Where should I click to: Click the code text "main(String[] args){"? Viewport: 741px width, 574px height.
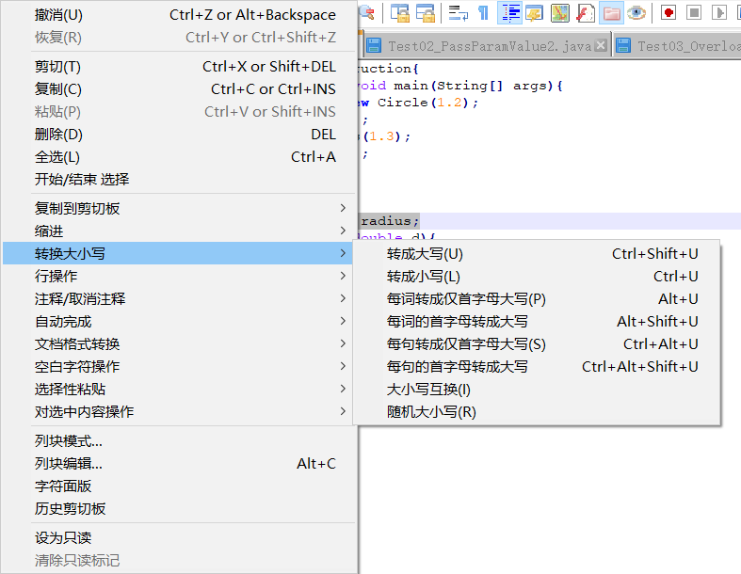click(x=478, y=86)
